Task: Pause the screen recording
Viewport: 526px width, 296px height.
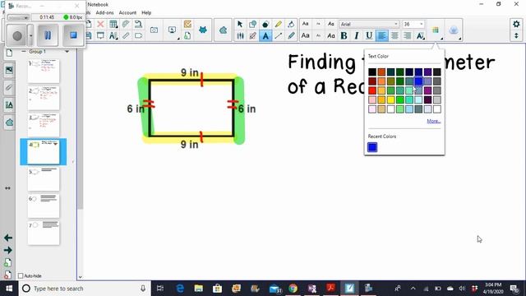Action: coord(48,35)
